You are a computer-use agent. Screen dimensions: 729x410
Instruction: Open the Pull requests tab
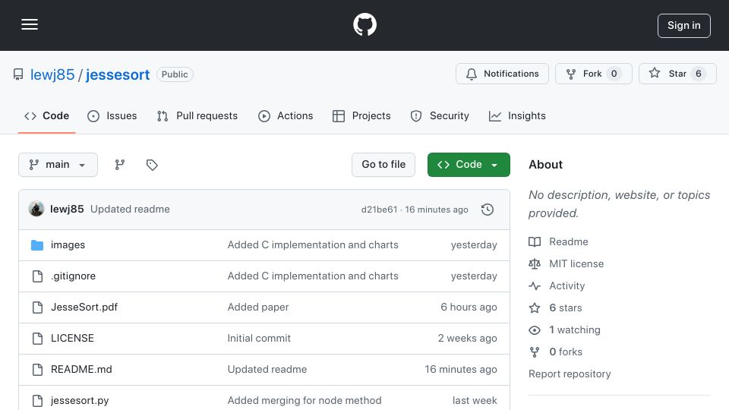tap(197, 115)
